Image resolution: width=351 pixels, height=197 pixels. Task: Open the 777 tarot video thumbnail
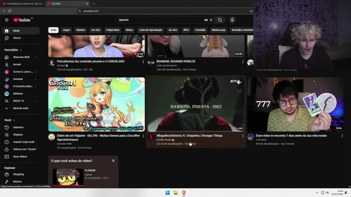[295, 104]
